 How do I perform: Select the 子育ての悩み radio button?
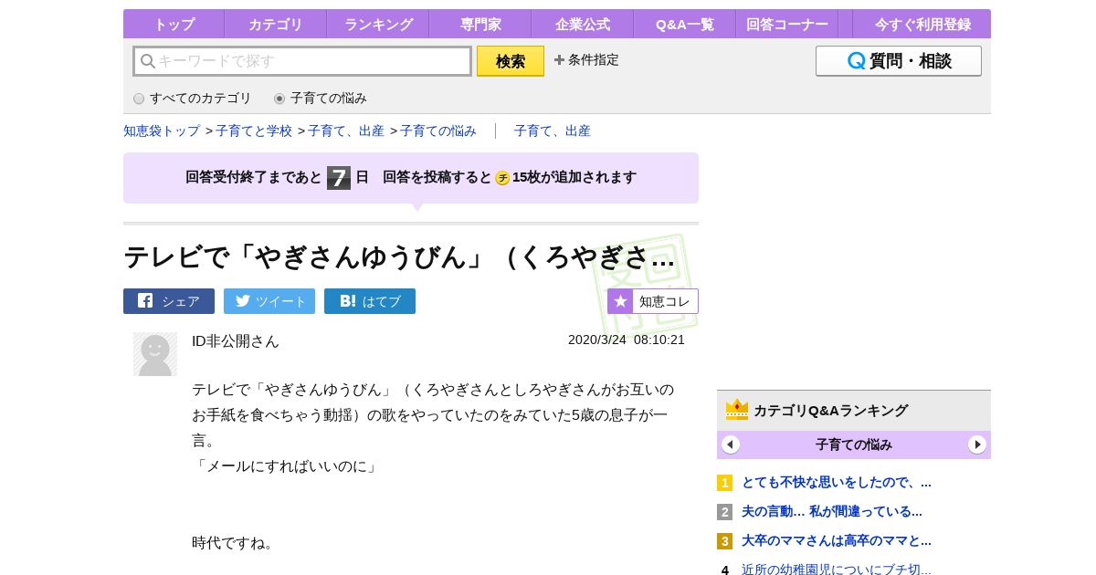coord(279,99)
